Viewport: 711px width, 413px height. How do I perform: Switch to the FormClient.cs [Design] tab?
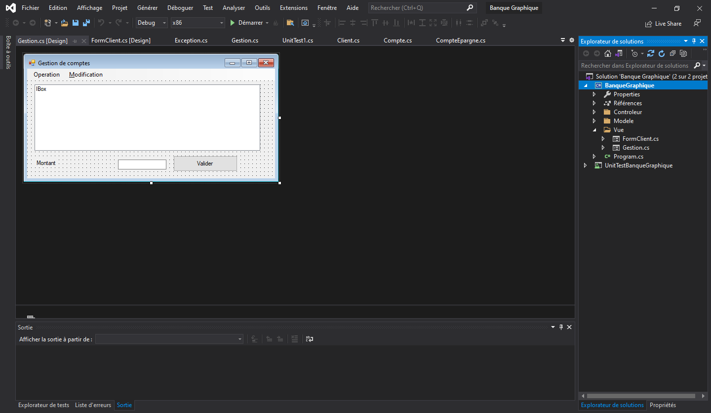point(121,41)
